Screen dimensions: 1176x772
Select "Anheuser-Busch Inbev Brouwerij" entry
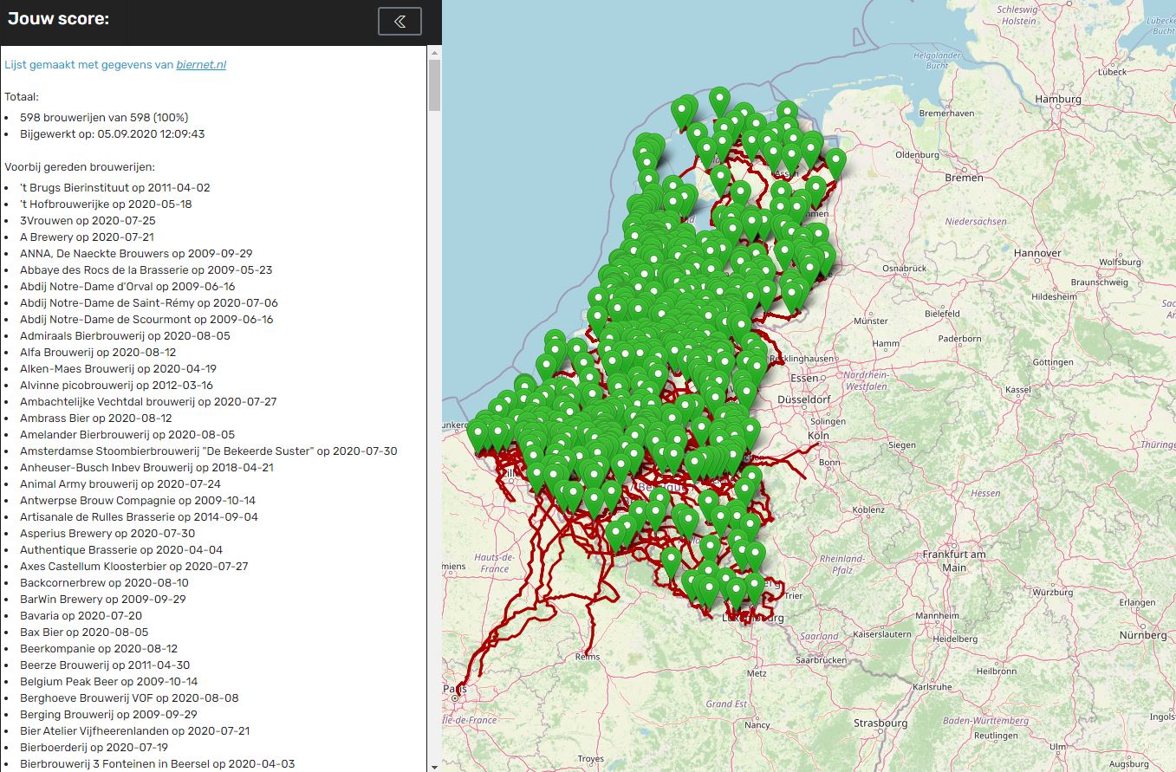coord(146,468)
